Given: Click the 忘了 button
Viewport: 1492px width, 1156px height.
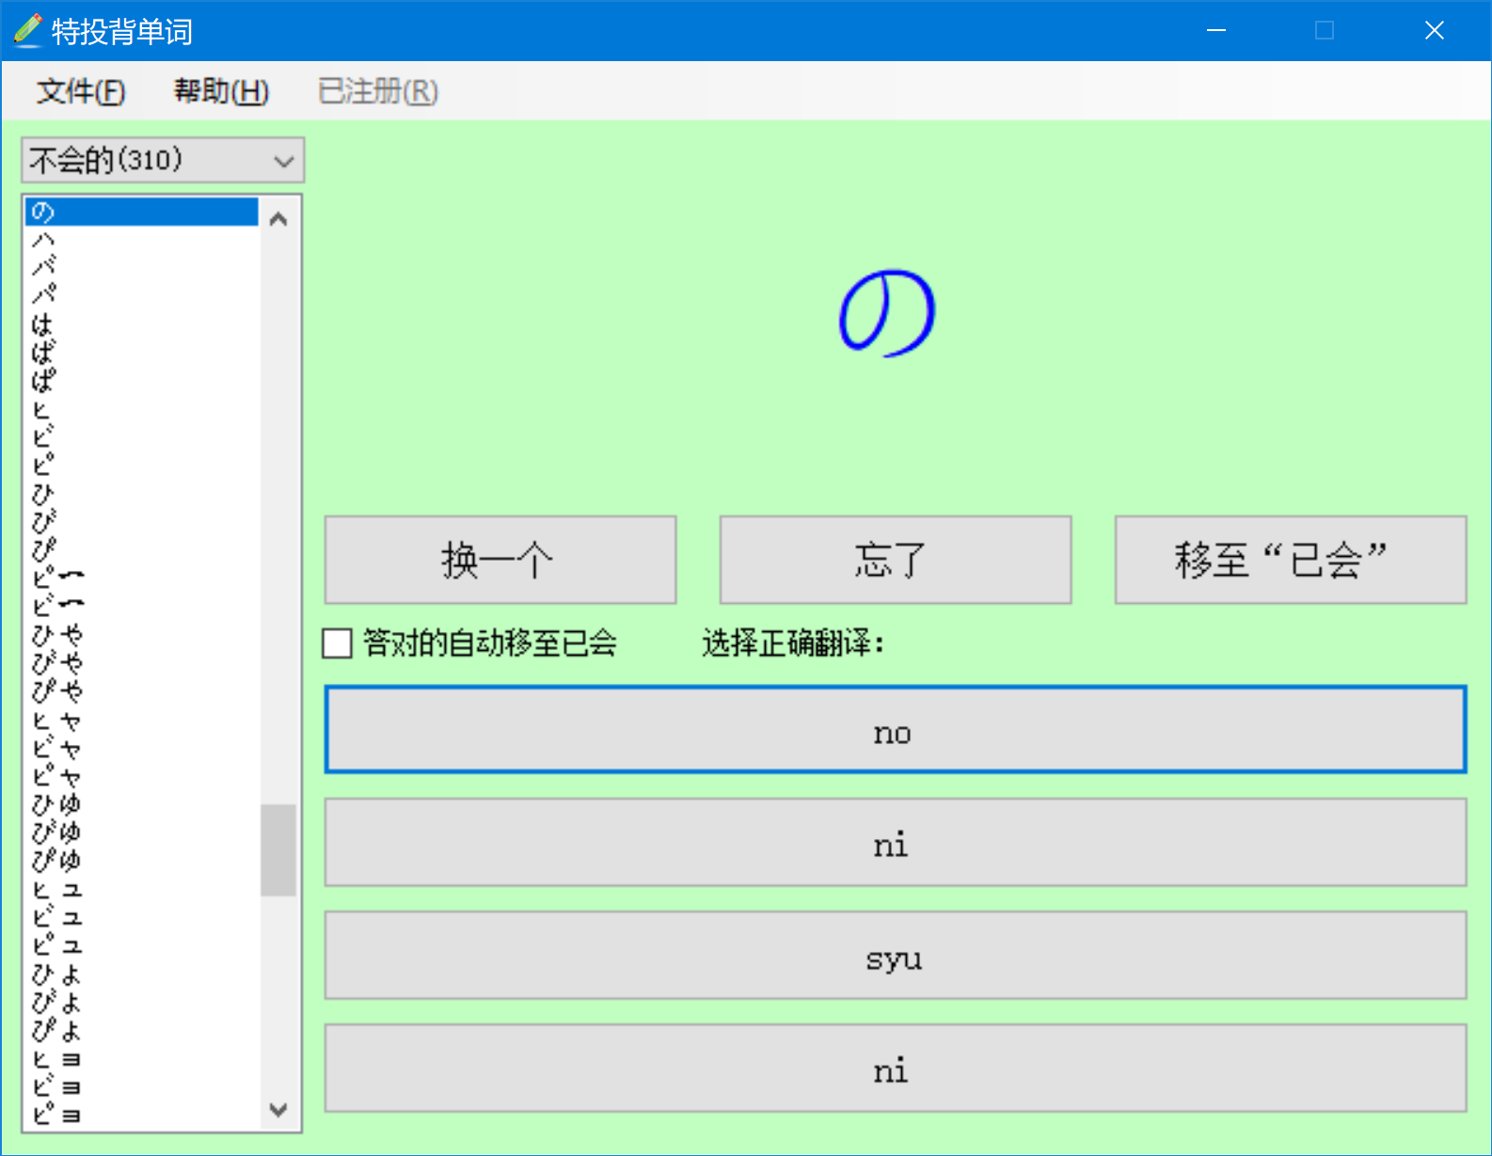Looking at the screenshot, I should pyautogui.click(x=896, y=560).
